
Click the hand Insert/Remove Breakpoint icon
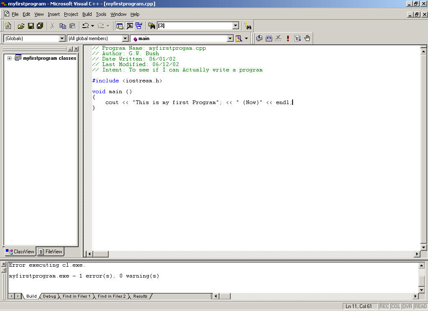pyautogui.click(x=307, y=38)
